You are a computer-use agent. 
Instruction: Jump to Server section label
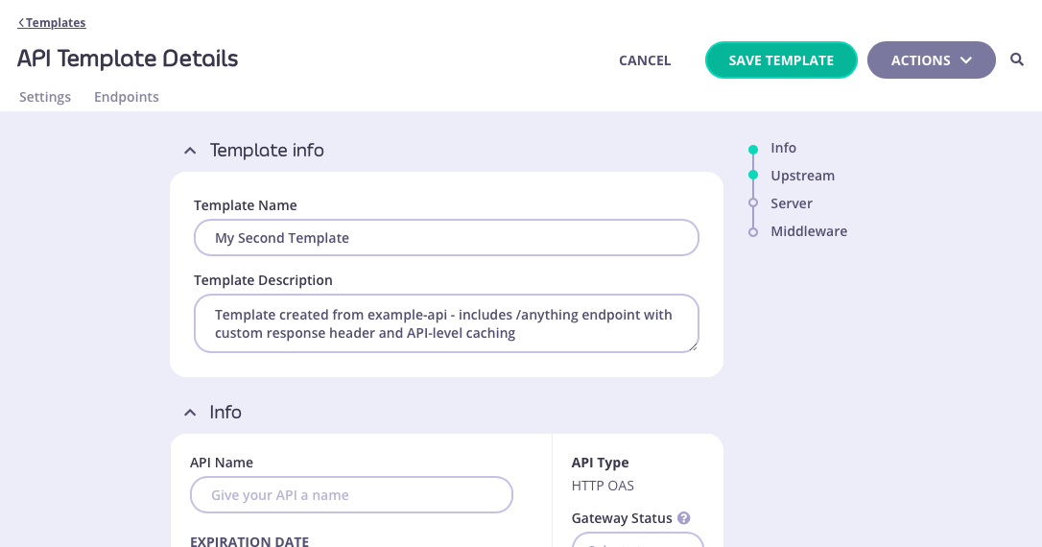[792, 203]
